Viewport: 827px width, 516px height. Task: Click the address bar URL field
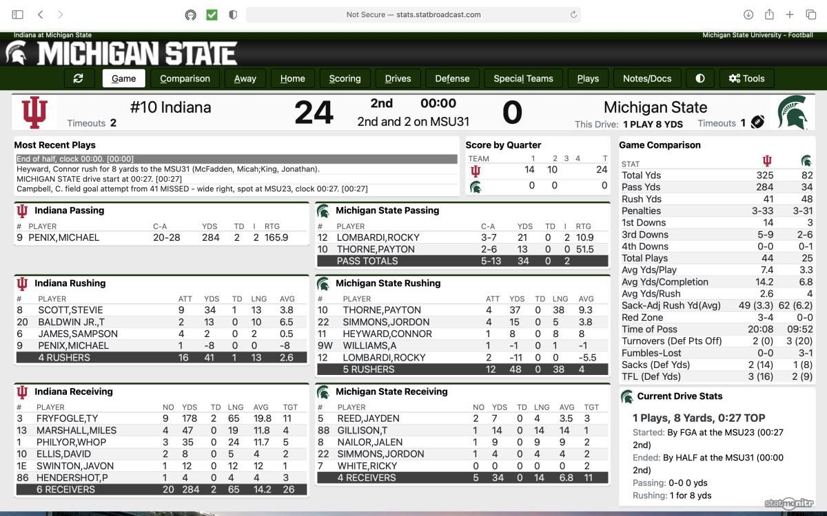click(x=413, y=14)
